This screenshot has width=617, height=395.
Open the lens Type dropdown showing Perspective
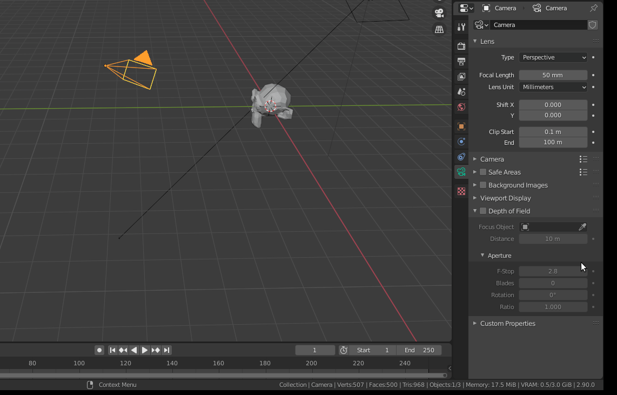click(553, 57)
